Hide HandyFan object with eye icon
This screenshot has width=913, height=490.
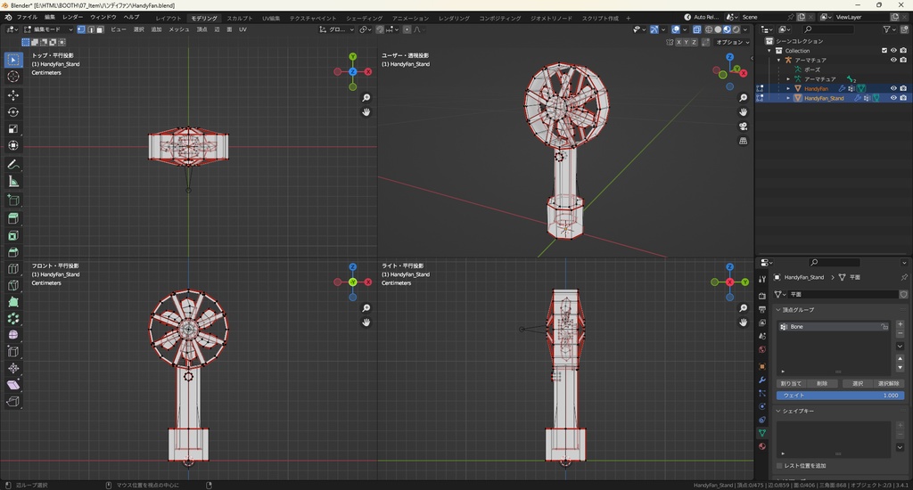click(893, 88)
